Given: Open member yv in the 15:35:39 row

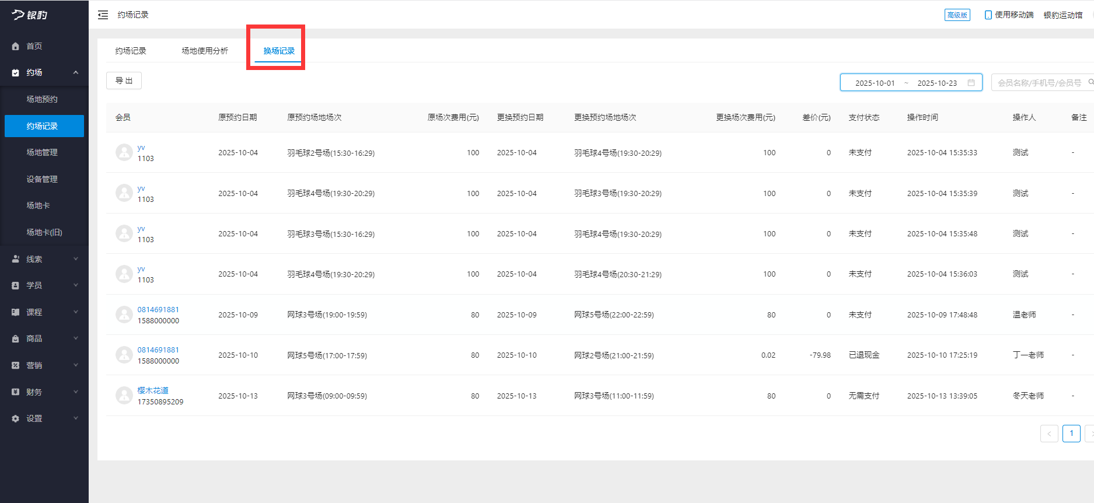Looking at the screenshot, I should [x=141, y=188].
